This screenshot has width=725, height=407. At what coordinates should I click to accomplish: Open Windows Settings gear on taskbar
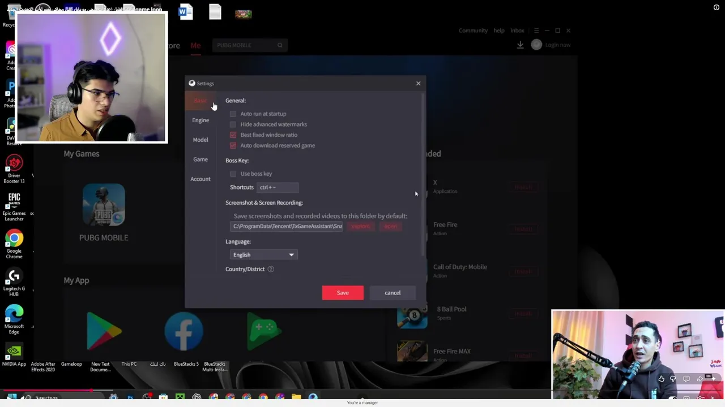click(x=114, y=397)
